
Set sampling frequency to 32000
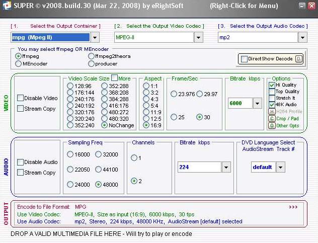[98, 154]
